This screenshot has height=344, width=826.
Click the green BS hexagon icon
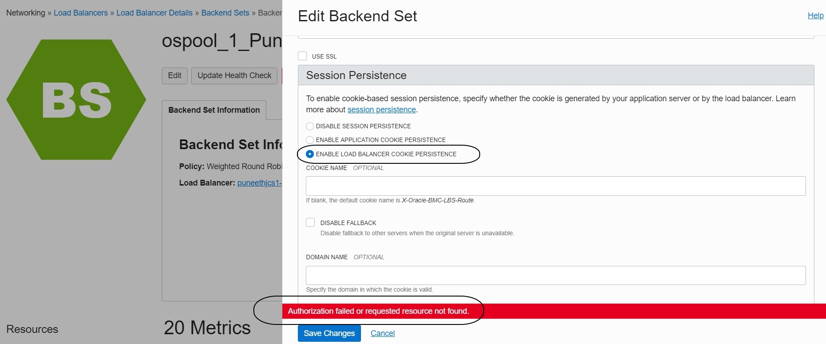point(76,100)
